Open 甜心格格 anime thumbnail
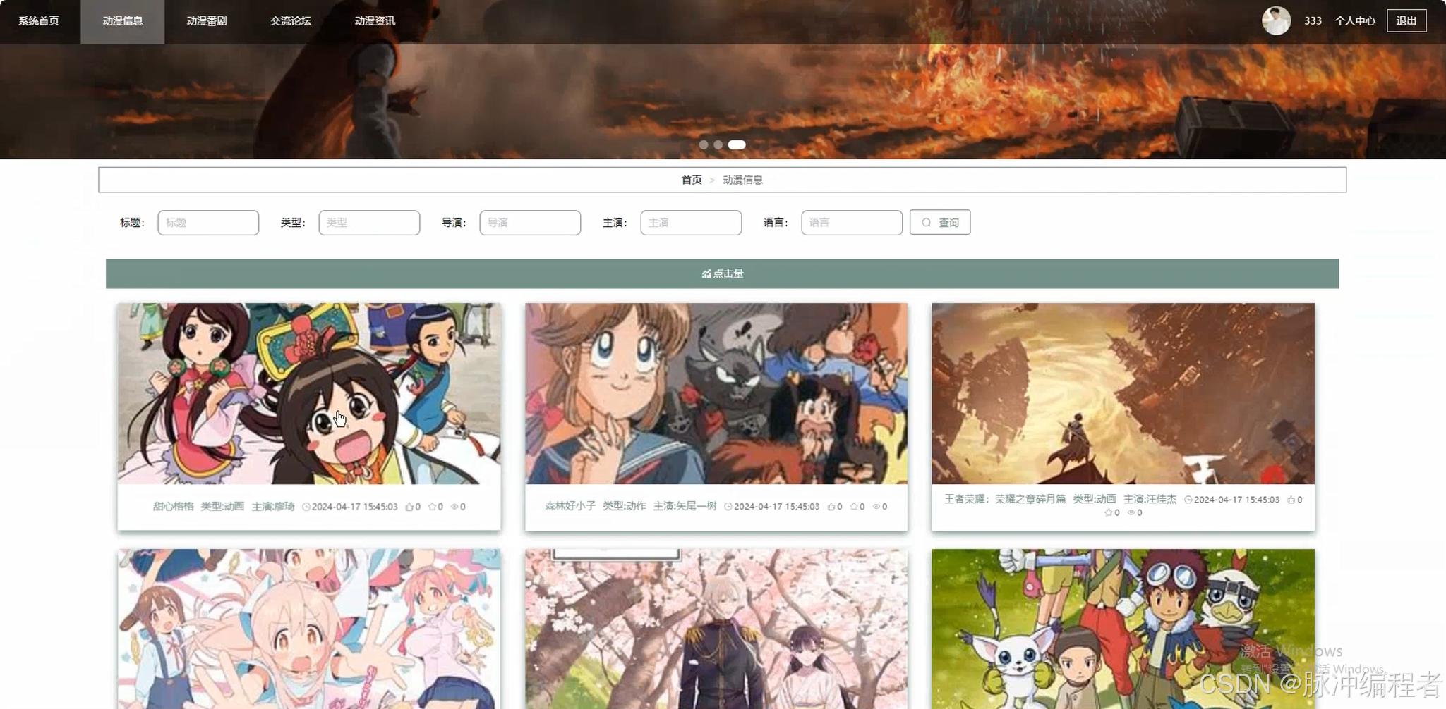 click(309, 393)
